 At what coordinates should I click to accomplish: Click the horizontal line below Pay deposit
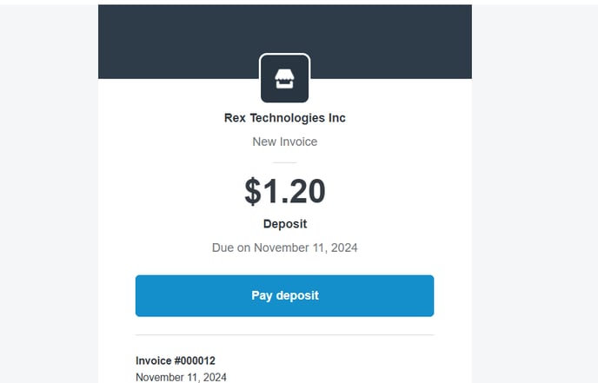tap(284, 335)
